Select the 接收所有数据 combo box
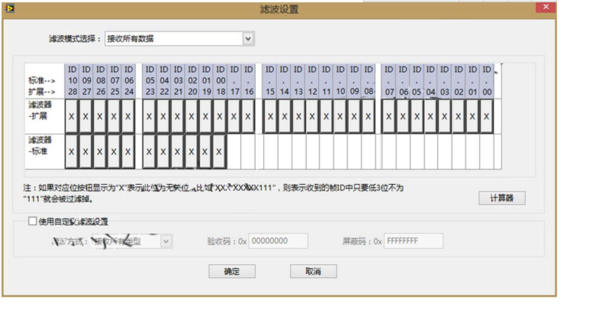Viewport: 603px width, 311px height. pos(180,39)
